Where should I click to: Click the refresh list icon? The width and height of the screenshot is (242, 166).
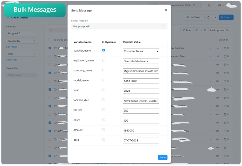click(x=208, y=17)
